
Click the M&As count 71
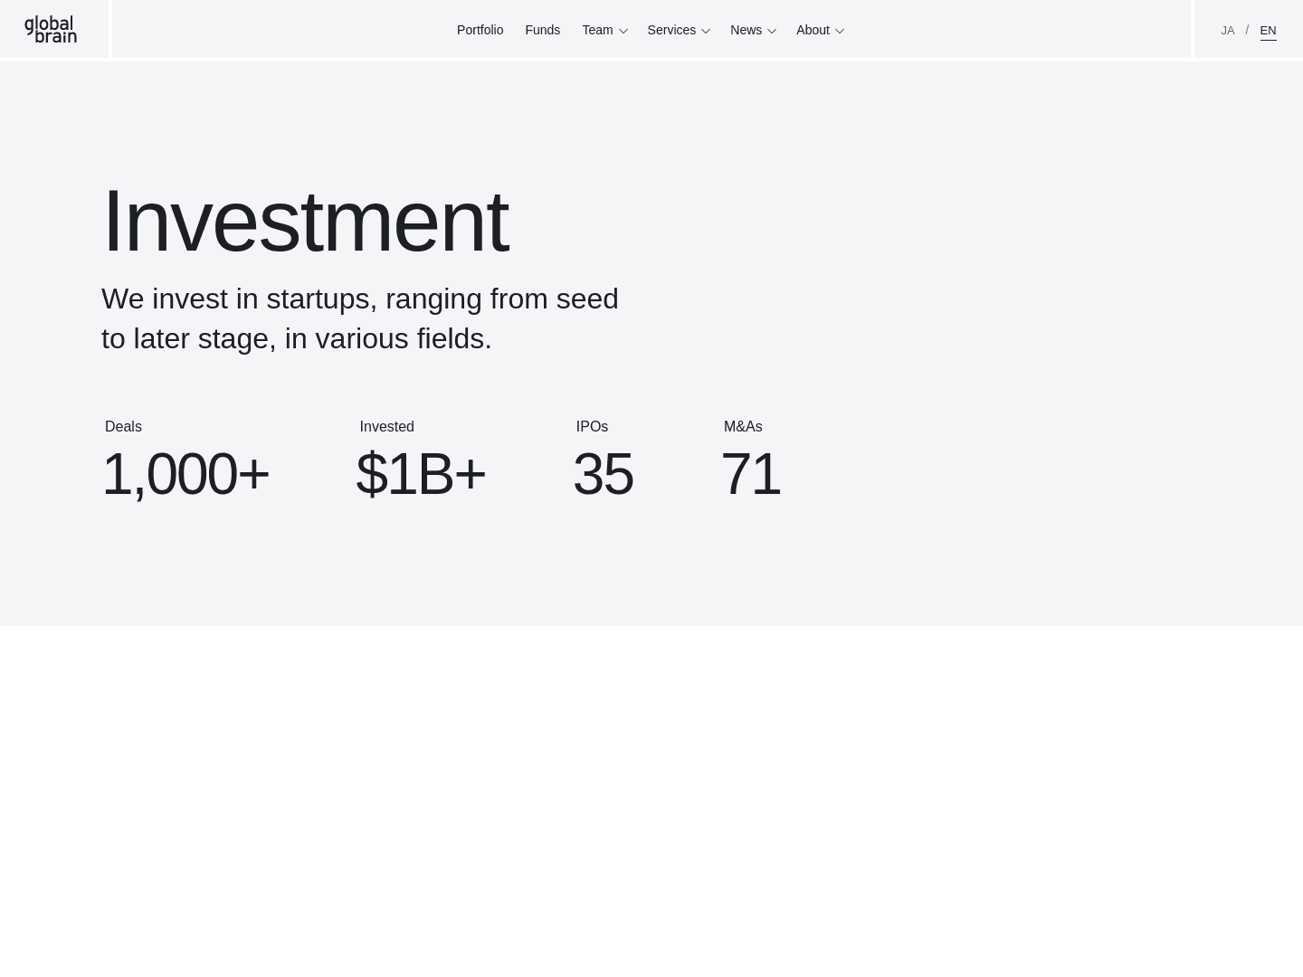point(750,474)
